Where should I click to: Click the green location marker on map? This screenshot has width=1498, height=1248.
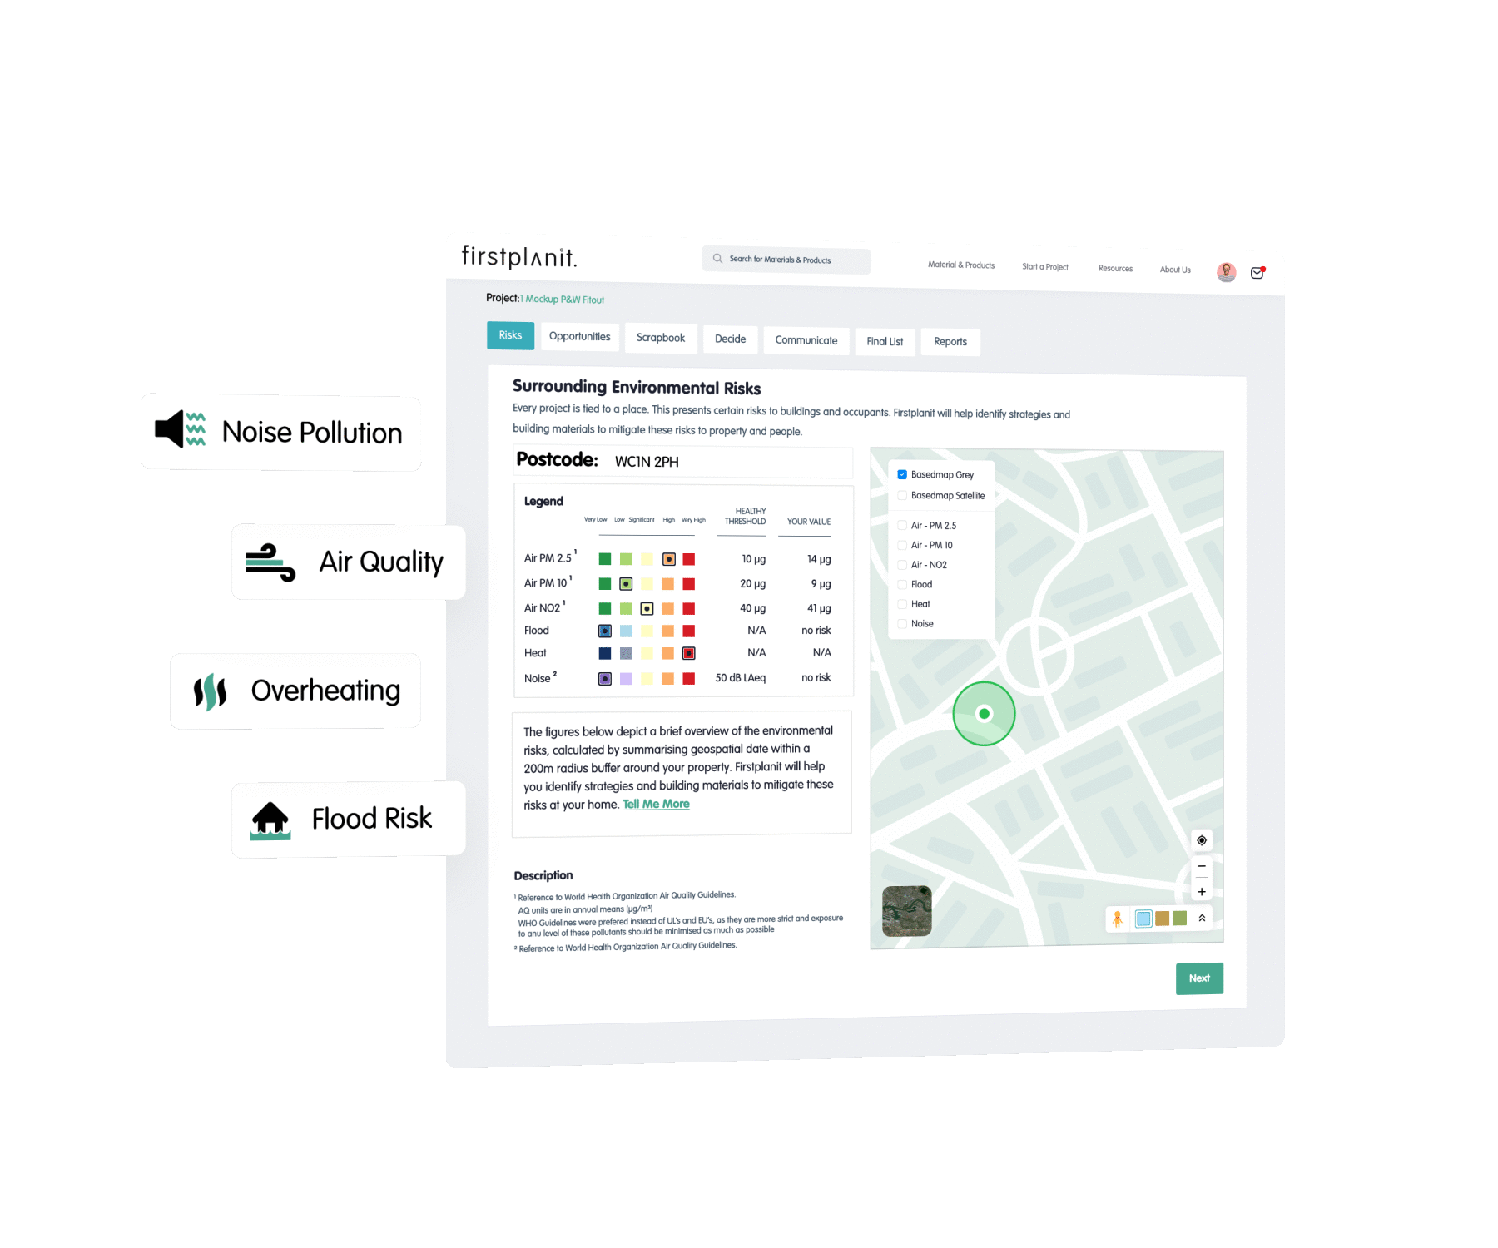tap(984, 714)
